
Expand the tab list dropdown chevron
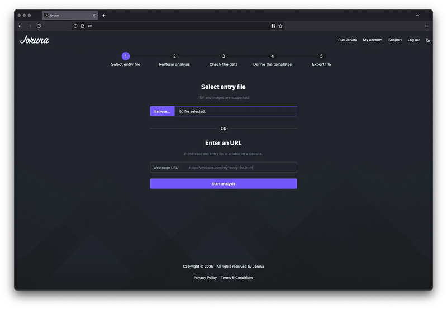(417, 15)
